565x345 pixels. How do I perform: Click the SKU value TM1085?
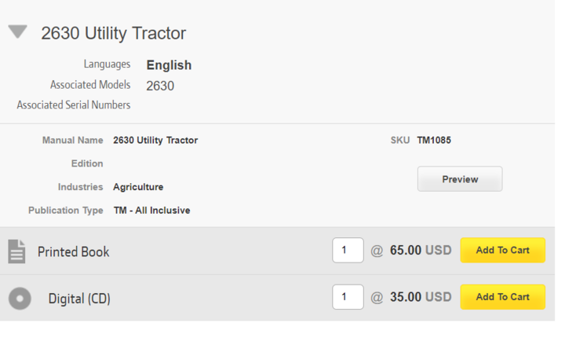(434, 140)
